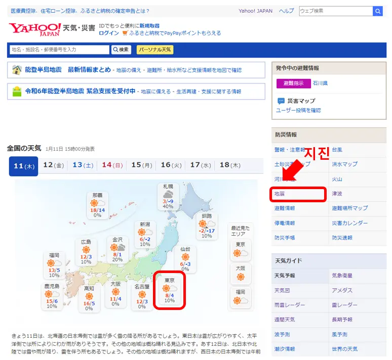Select the 仙台 weather card on map
The width and height of the screenshot is (392, 360).
point(185,259)
